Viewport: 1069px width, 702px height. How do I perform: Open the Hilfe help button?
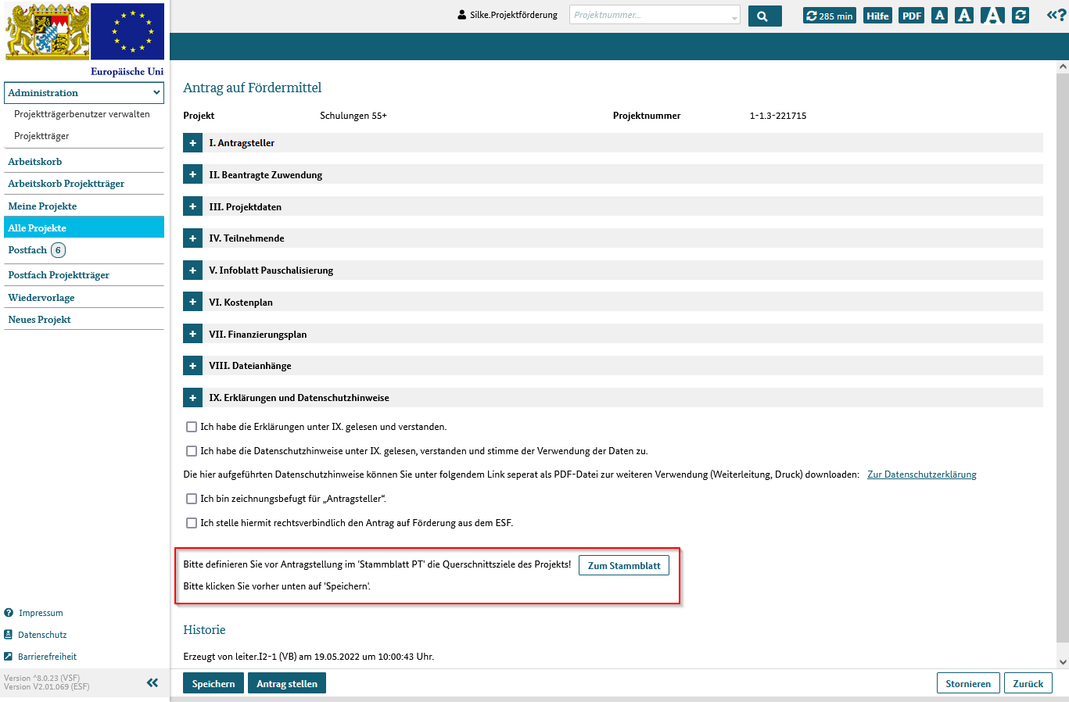[x=877, y=16]
